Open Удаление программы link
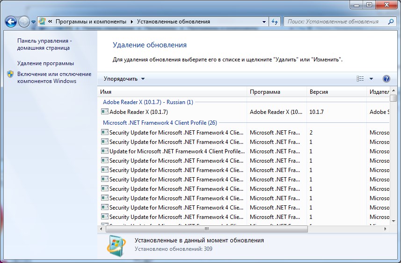This screenshot has width=401, height=263. (45, 63)
